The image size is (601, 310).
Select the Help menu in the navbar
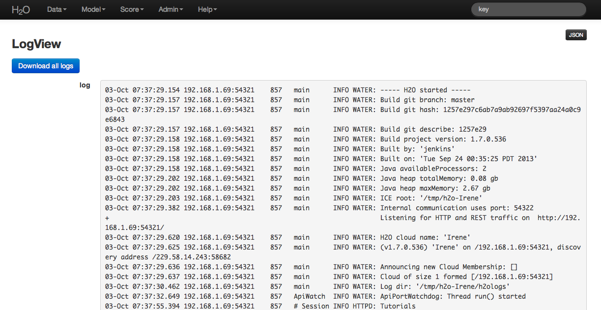(x=207, y=9)
